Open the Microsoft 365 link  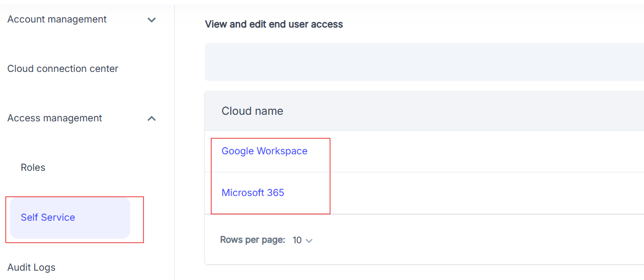point(253,193)
